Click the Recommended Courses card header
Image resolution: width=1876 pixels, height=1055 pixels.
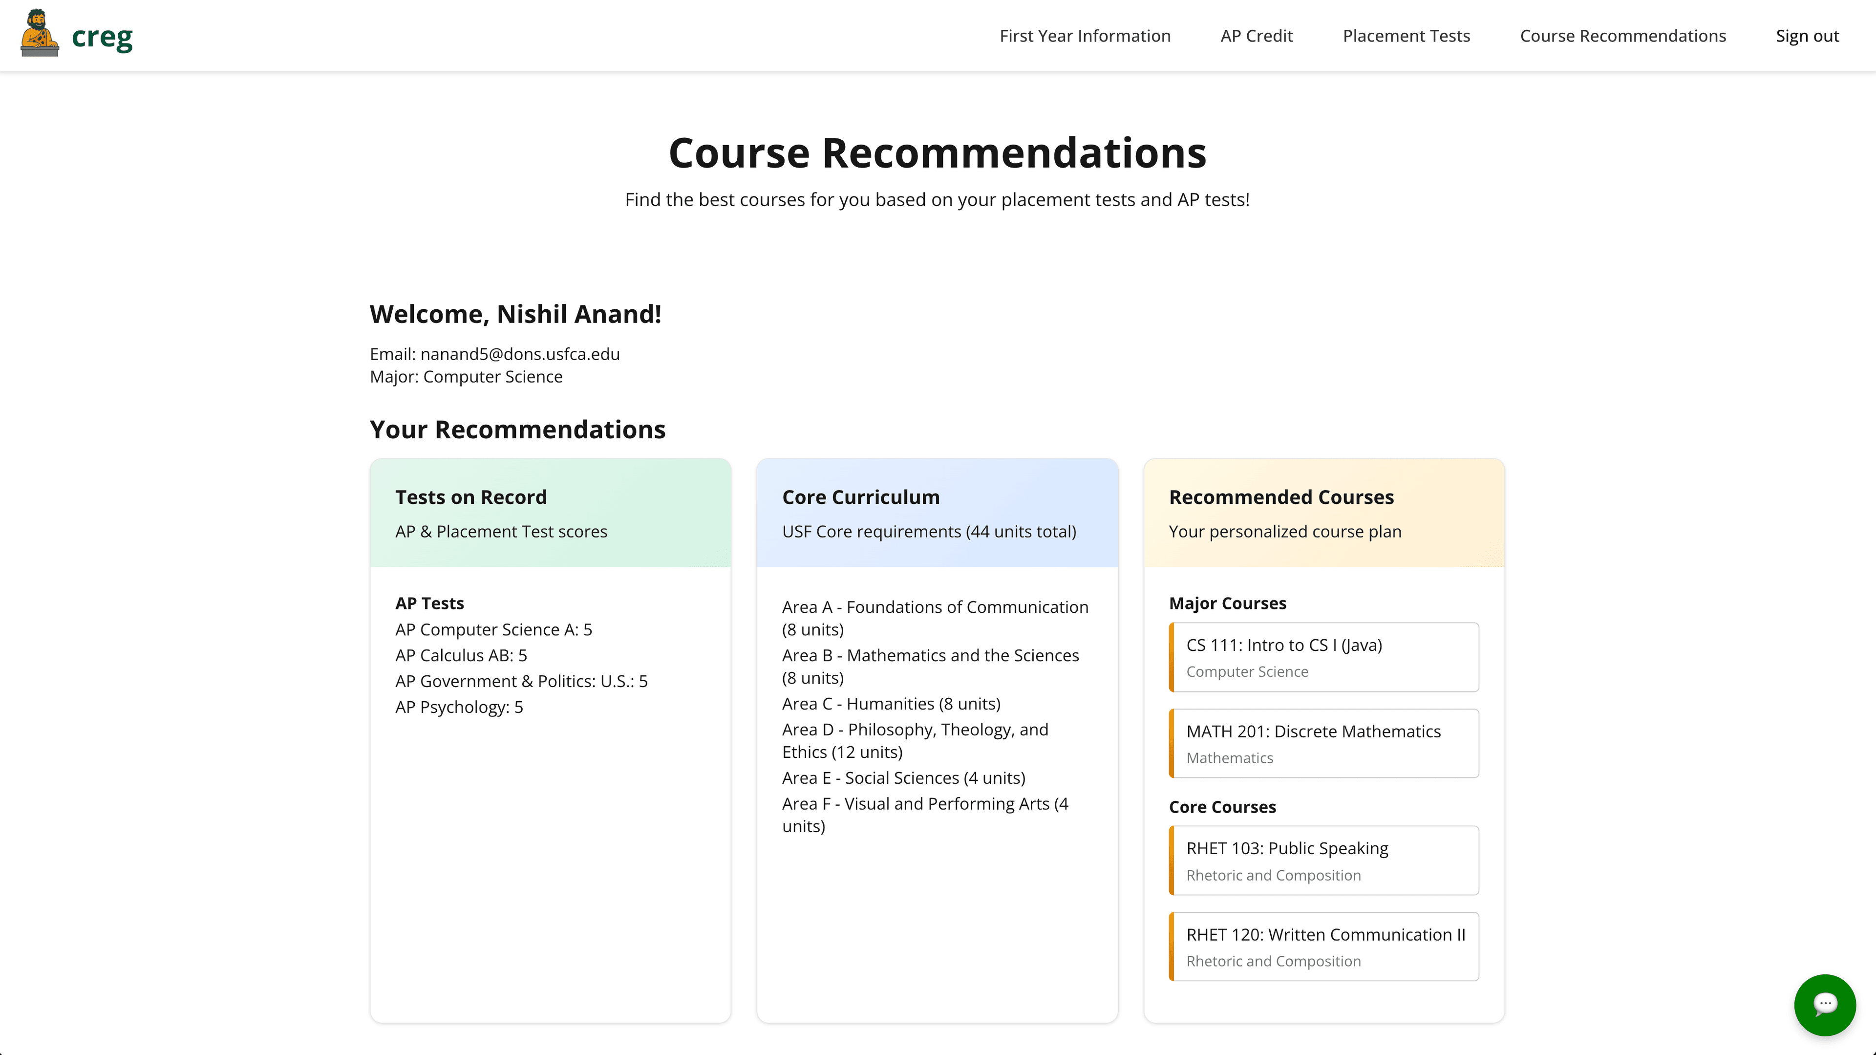[1324, 513]
